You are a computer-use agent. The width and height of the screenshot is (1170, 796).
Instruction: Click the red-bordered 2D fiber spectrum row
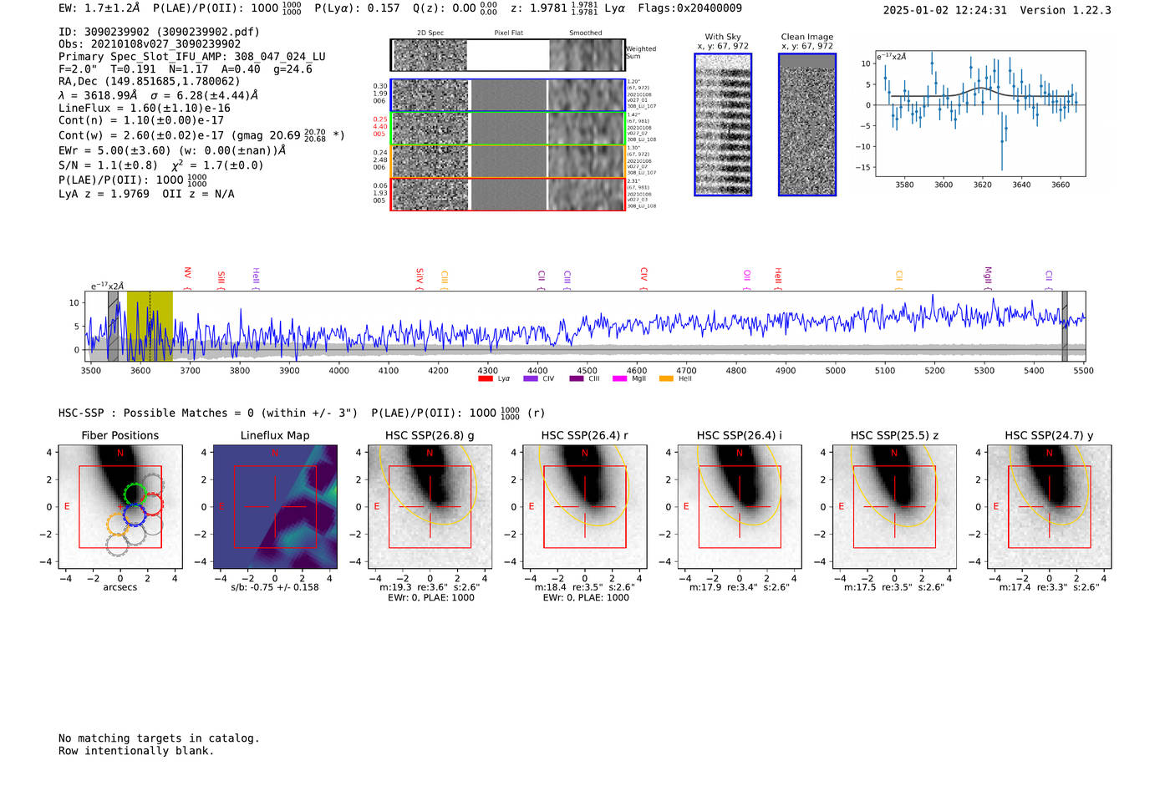point(507,194)
